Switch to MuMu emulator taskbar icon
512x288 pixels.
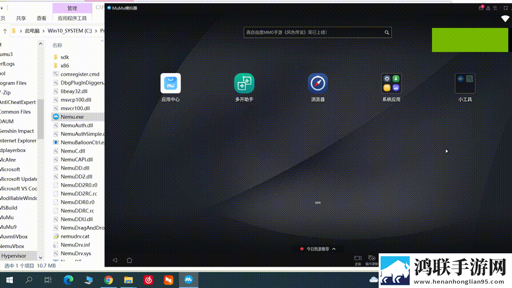[x=188, y=280]
